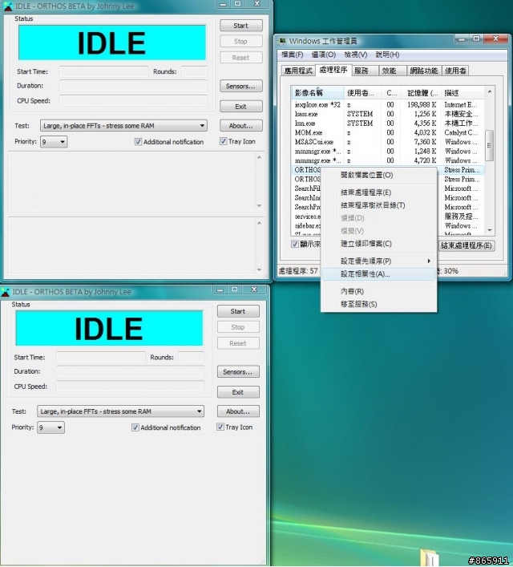
Task: Click 處理程序: 57 status bar entry
Action: 298,271
